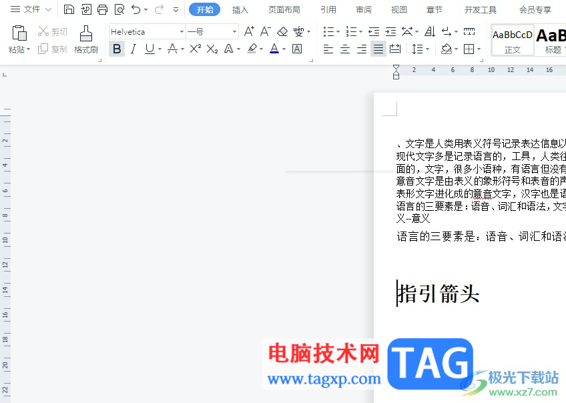Click the Copy button

click(53, 49)
